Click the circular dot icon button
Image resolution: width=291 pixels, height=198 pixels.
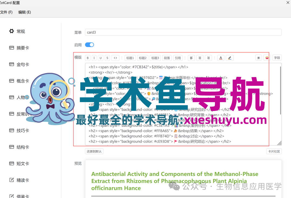[258, 58]
